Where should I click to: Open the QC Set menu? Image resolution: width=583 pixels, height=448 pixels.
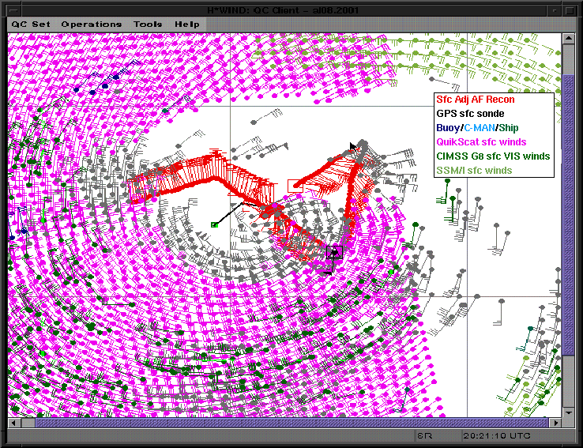[x=30, y=24]
